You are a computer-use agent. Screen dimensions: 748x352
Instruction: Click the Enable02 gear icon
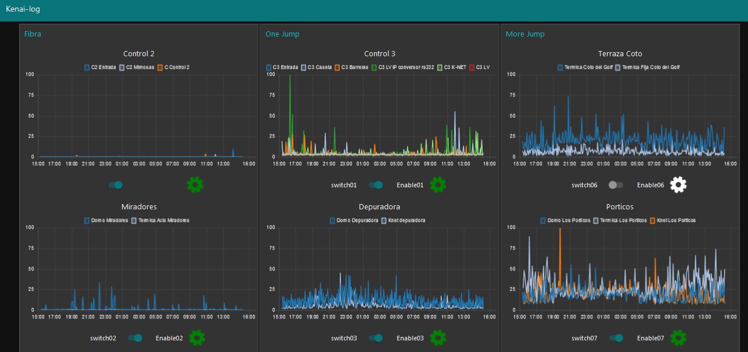tap(197, 338)
